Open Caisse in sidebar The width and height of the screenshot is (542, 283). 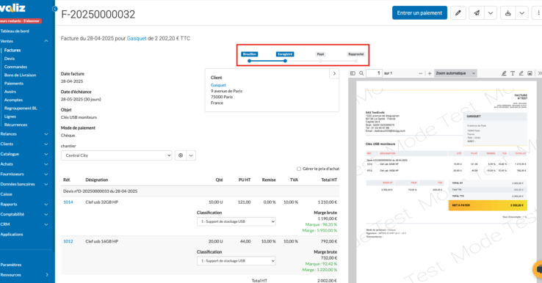click(6, 194)
